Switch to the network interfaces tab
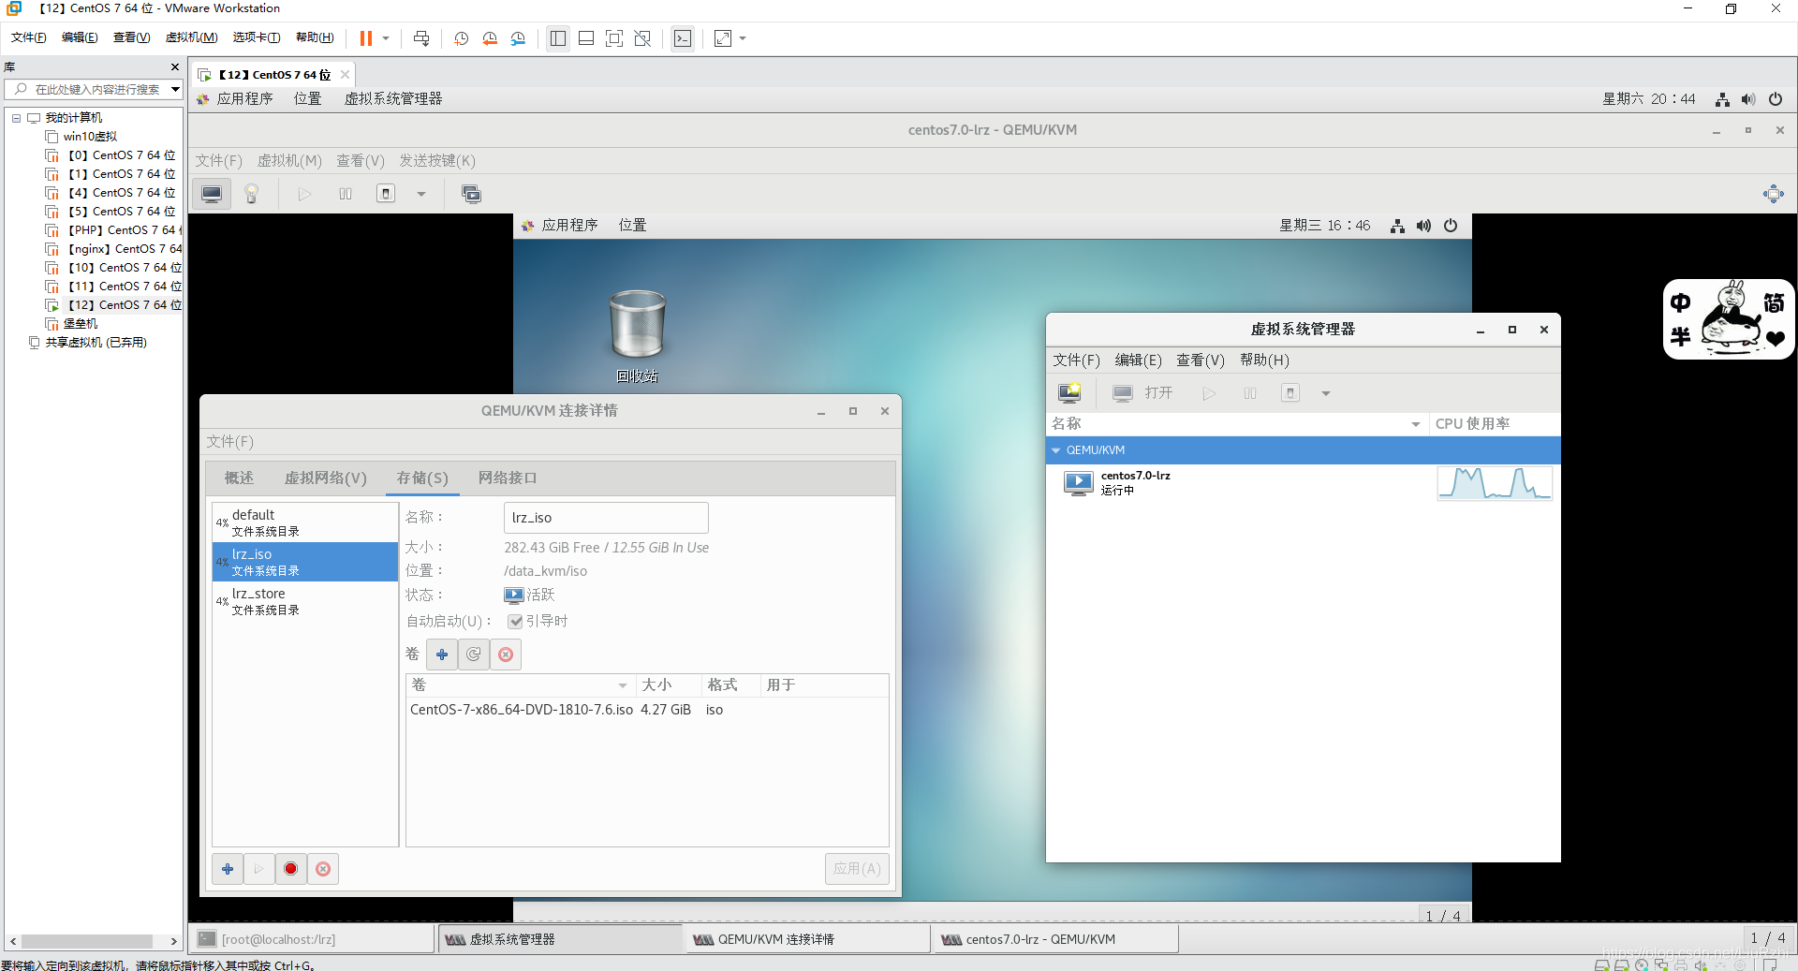The width and height of the screenshot is (1798, 971). click(508, 478)
